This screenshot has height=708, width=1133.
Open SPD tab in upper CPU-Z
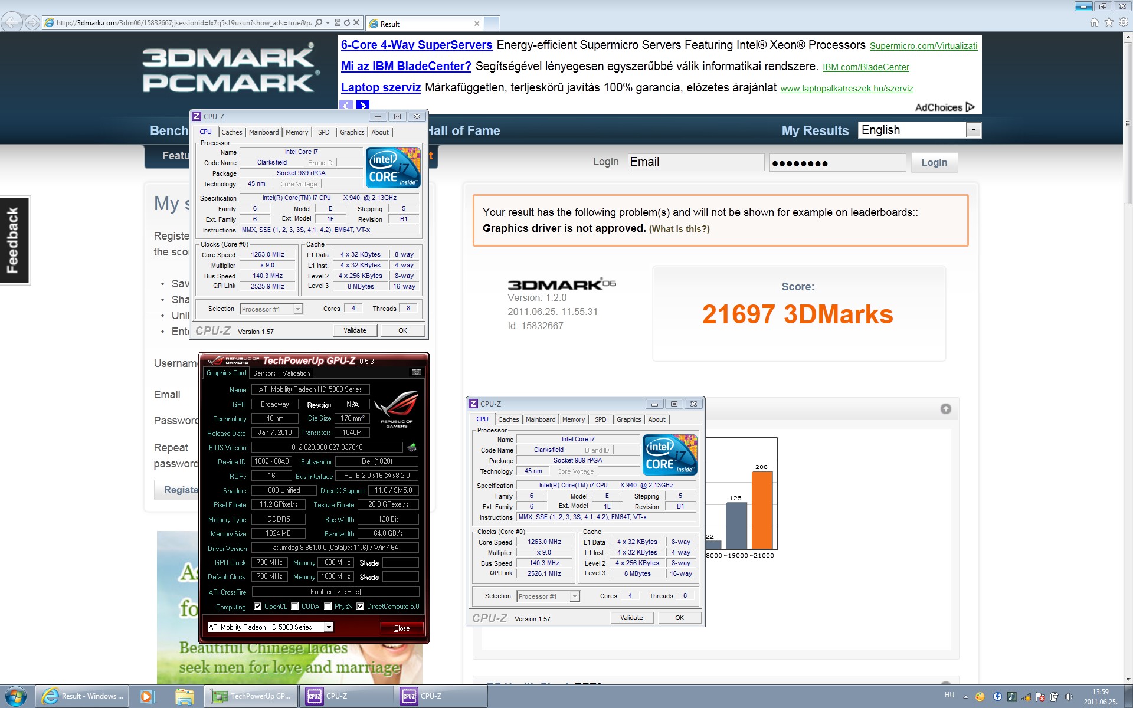[x=324, y=132]
